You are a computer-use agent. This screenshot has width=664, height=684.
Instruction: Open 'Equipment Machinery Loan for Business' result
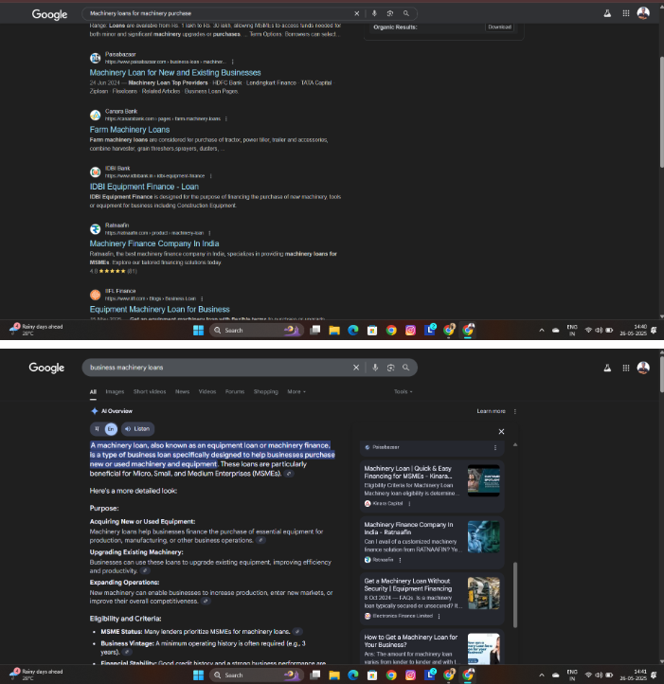(x=159, y=310)
